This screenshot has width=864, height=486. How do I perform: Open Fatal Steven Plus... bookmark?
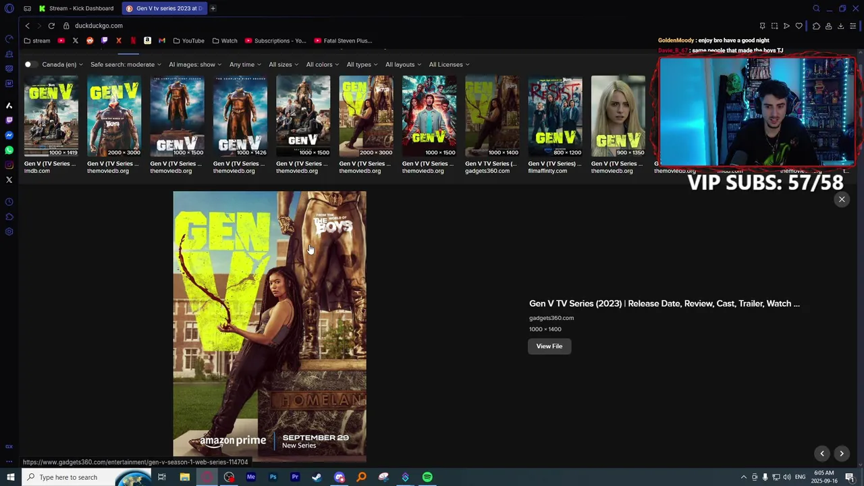[x=343, y=40]
